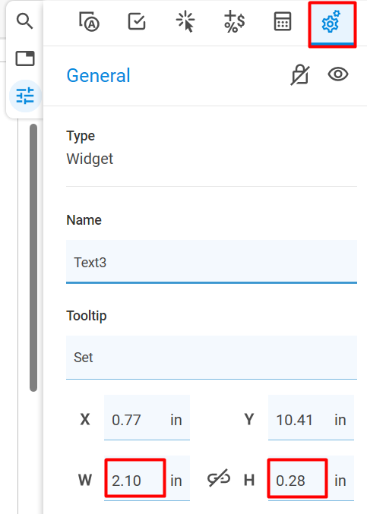The width and height of the screenshot is (367, 514).
Task: Click the Tooltip label
Action: (87, 316)
